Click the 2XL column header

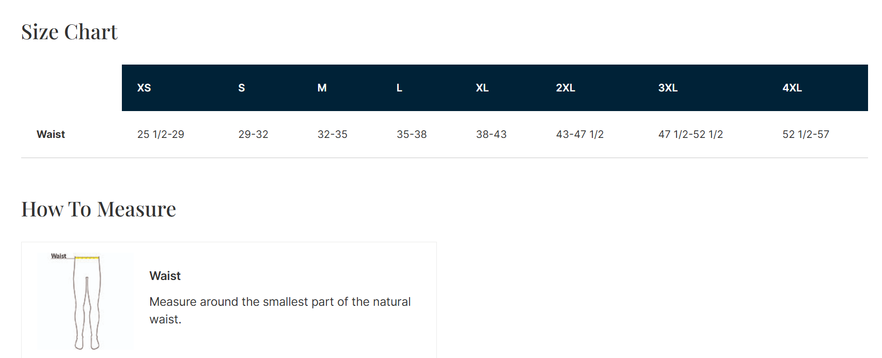click(x=565, y=88)
